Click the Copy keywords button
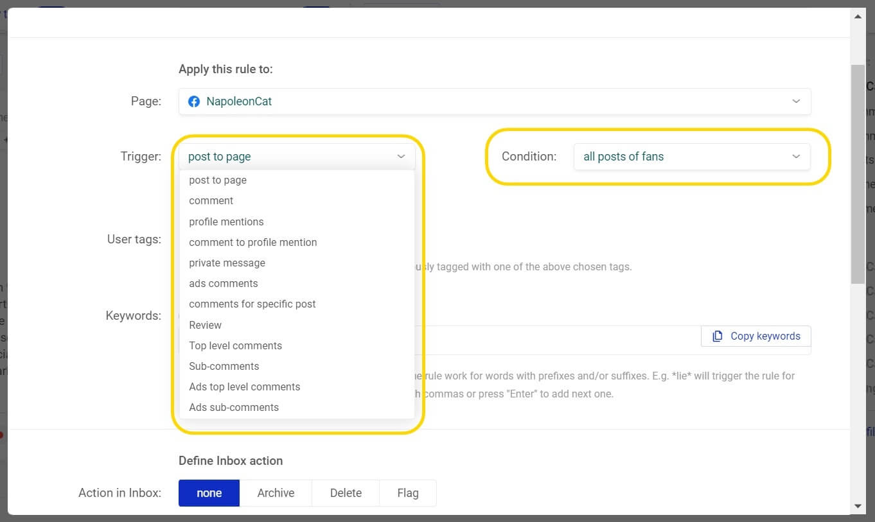The width and height of the screenshot is (875, 522). pyautogui.click(x=756, y=336)
